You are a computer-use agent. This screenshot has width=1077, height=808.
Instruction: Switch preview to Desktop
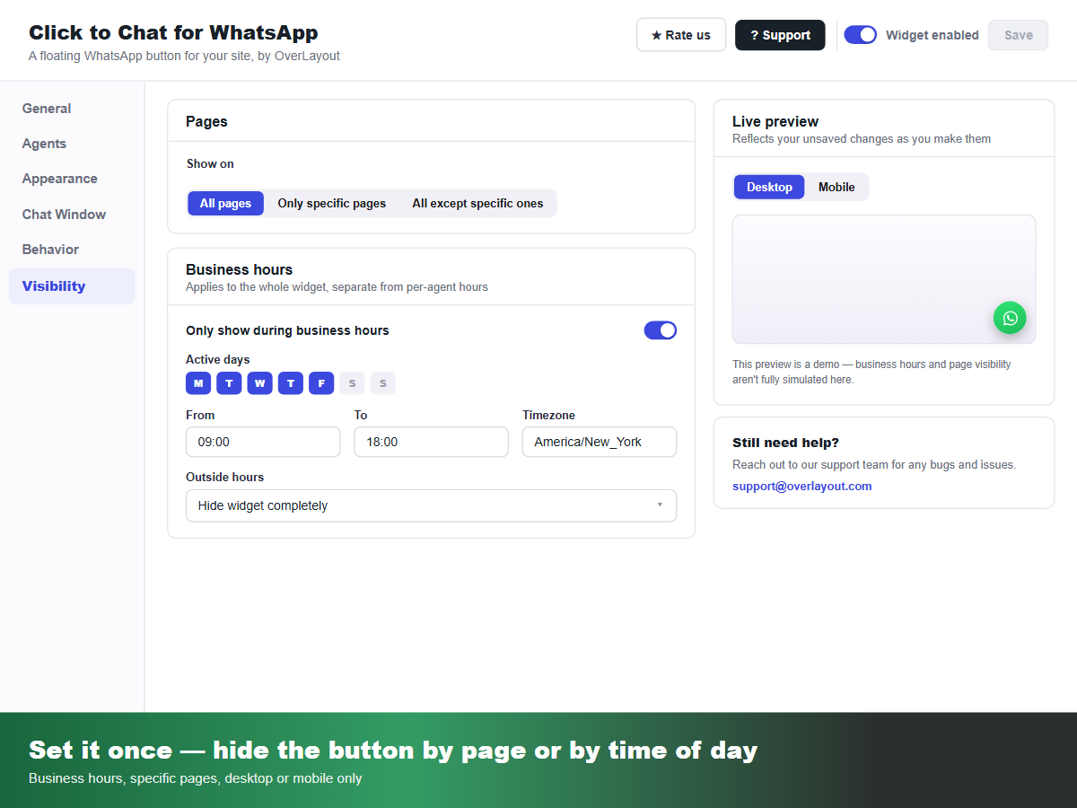(x=769, y=187)
